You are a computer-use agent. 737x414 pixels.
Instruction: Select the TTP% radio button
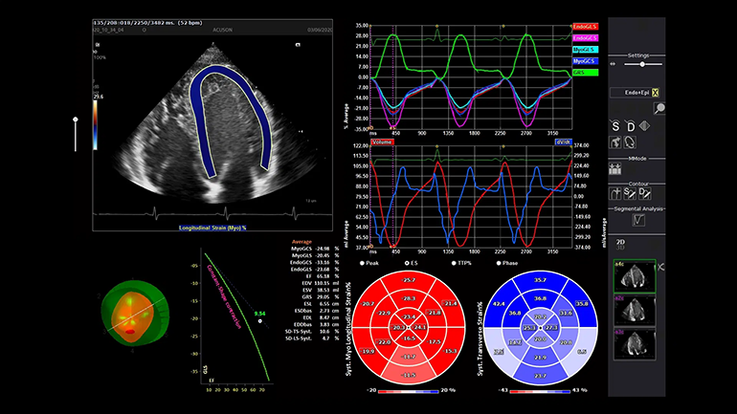(x=454, y=262)
